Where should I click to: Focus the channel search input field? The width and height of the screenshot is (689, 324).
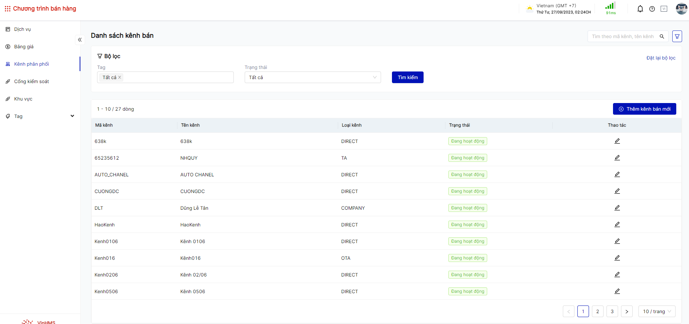pyautogui.click(x=622, y=36)
